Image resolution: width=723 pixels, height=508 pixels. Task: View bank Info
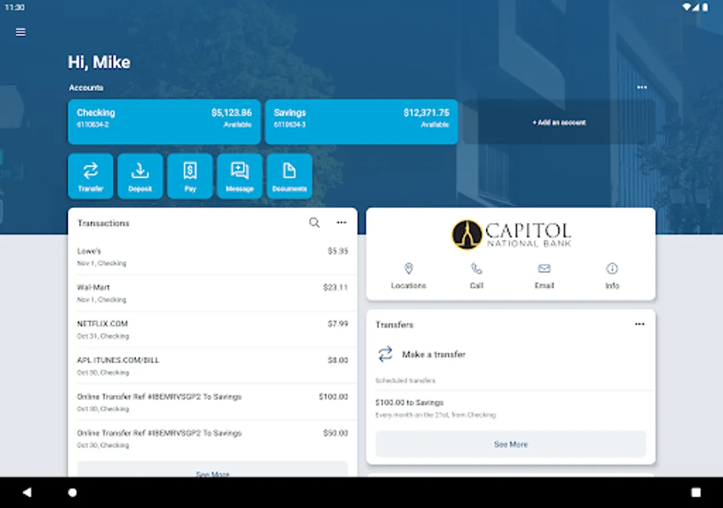coord(612,276)
